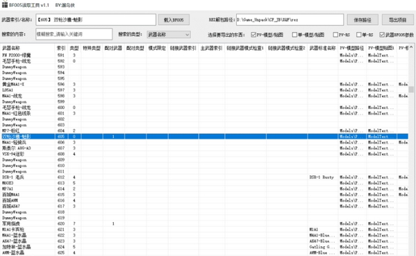Select the DummyWeapon row with index 619

coord(204,218)
